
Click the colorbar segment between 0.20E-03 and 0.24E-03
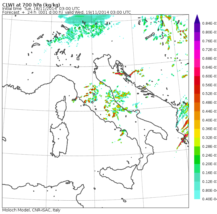click(x=197, y=159)
